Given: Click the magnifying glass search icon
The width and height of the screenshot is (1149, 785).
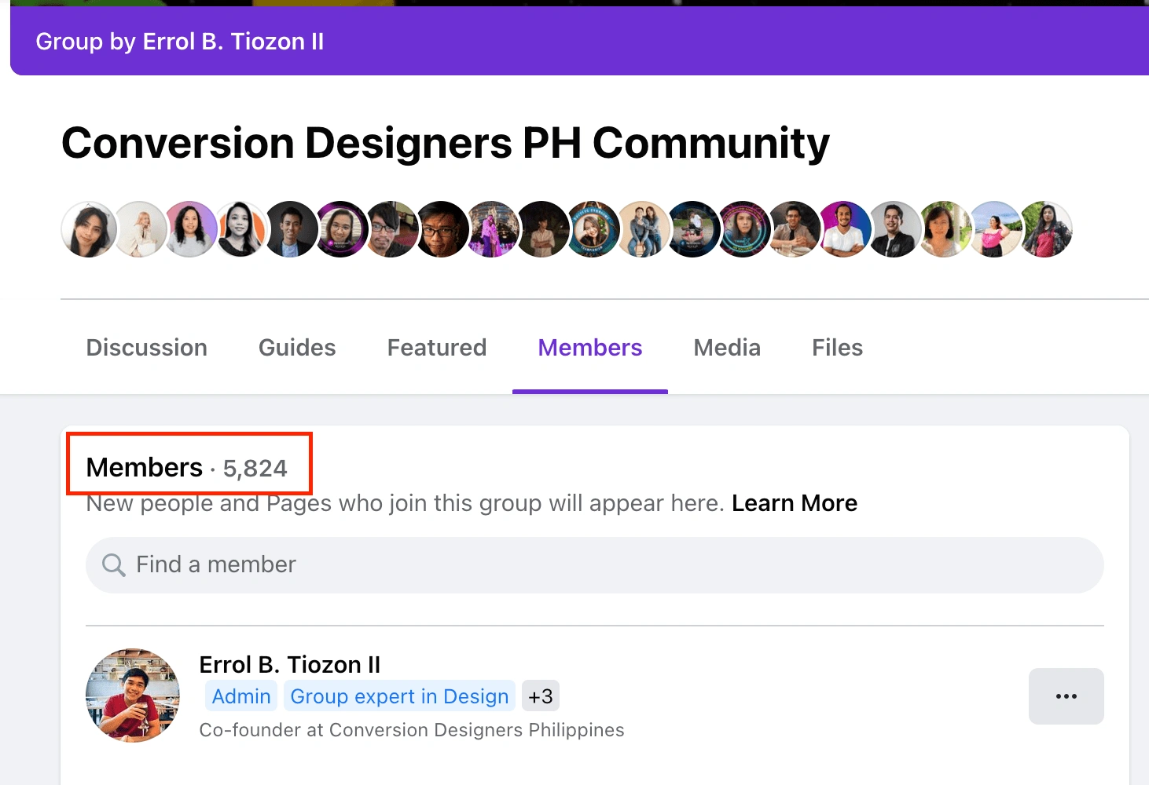Looking at the screenshot, I should click(114, 565).
